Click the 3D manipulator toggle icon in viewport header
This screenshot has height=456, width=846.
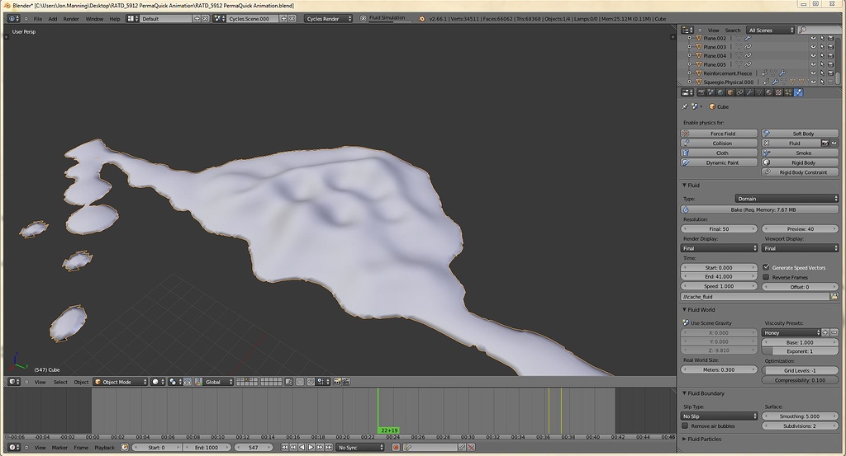198,382
